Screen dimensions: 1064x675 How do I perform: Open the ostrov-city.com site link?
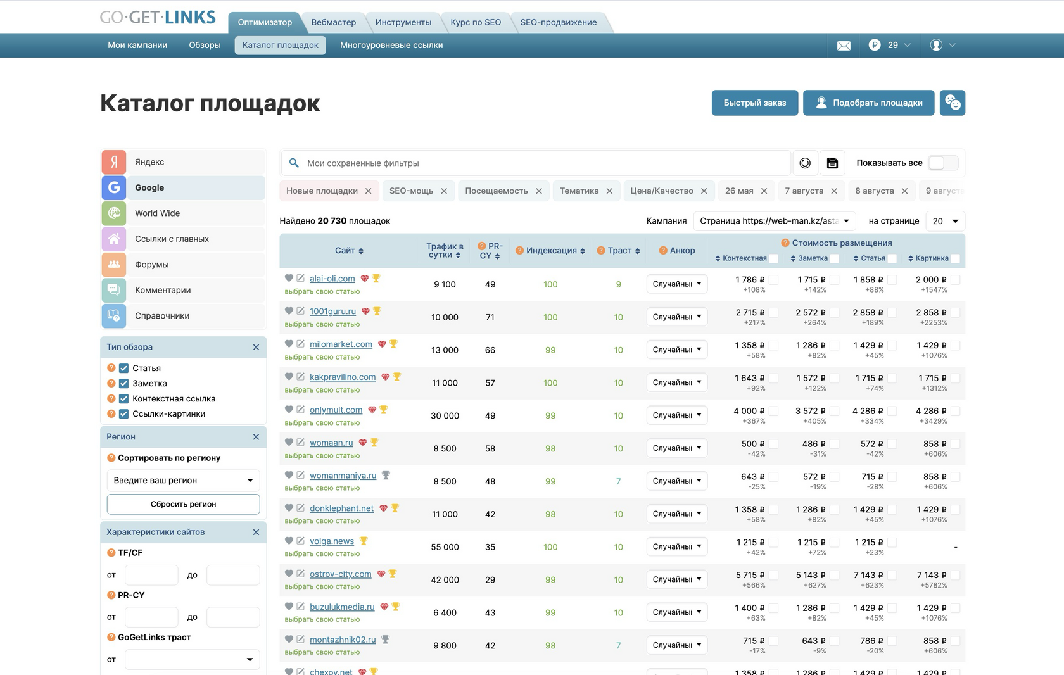(x=341, y=574)
